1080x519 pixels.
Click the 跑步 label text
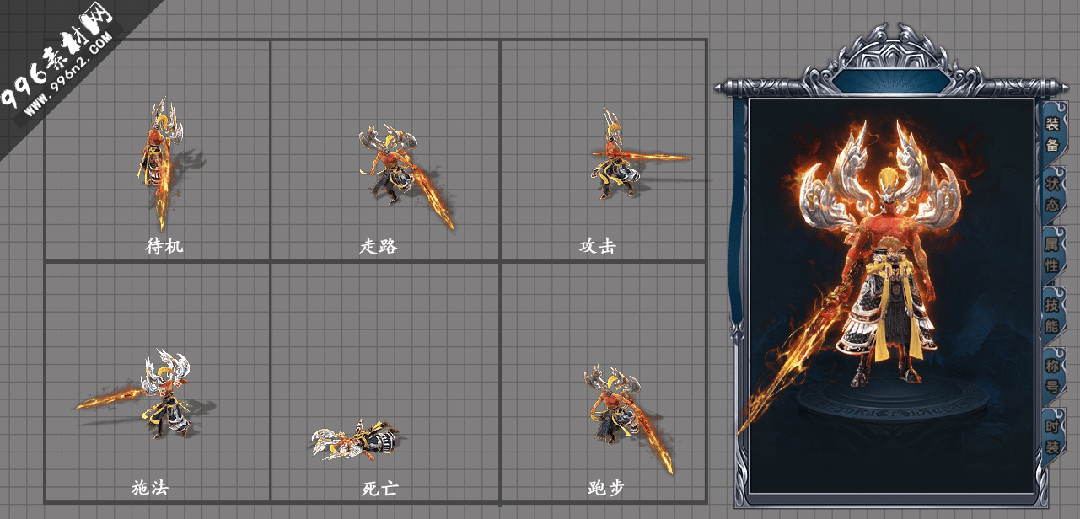606,487
